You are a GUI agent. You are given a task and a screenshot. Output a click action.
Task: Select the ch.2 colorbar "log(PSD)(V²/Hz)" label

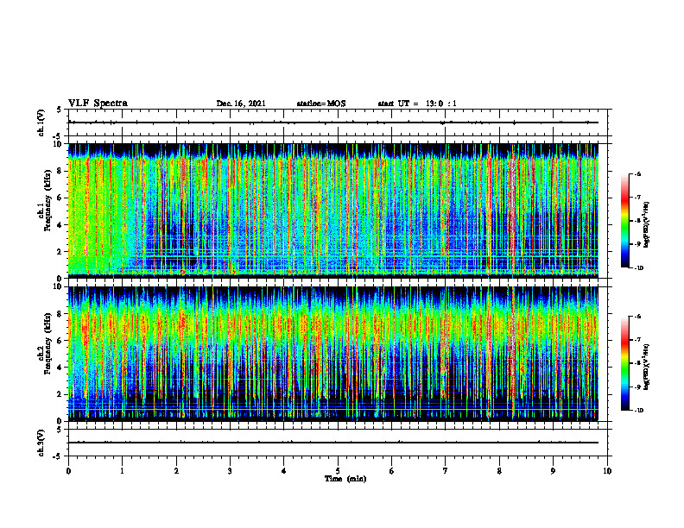coord(647,367)
